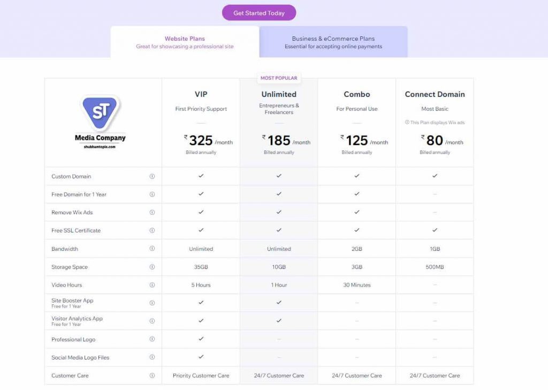Click Priority Customer Care cell
This screenshot has height=390, width=548.
201,376
